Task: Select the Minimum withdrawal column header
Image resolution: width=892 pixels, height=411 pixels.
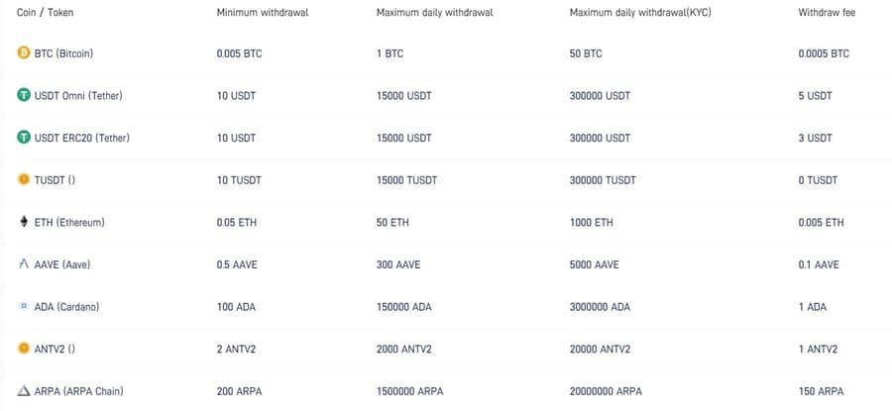Action: pos(262,13)
